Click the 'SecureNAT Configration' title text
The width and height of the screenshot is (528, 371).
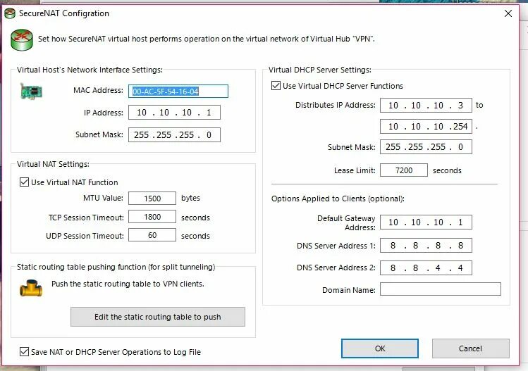(x=64, y=13)
